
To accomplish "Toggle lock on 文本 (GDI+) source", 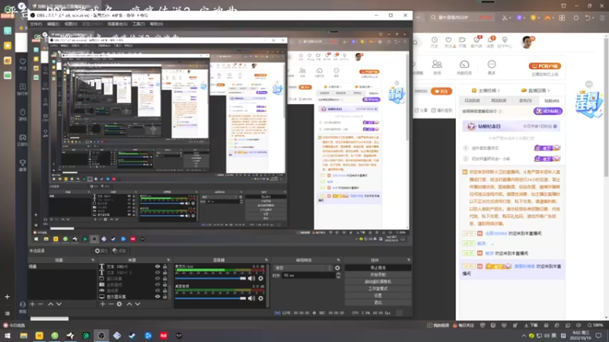I will [x=164, y=267].
